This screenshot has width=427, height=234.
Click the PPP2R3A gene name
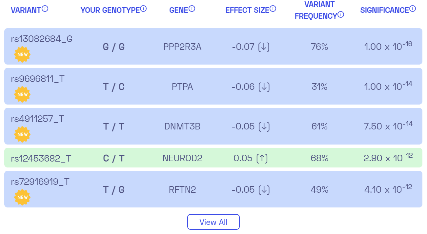pos(182,47)
